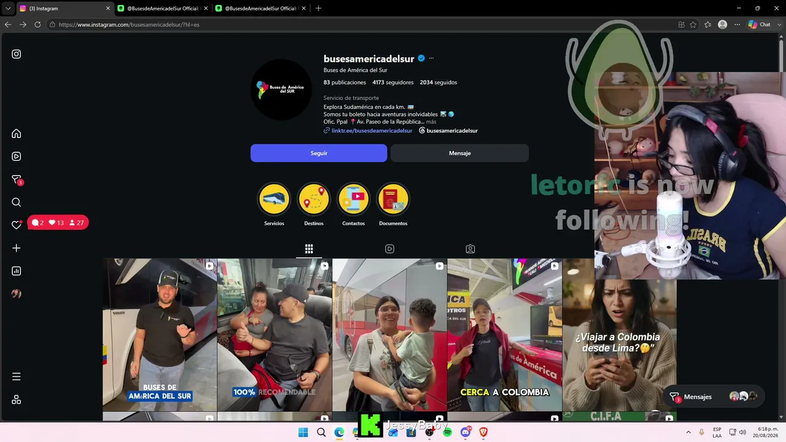Switch to second @BusesdeAmericadelSur tab
Viewport: 786px width, 442px height.
(163, 9)
